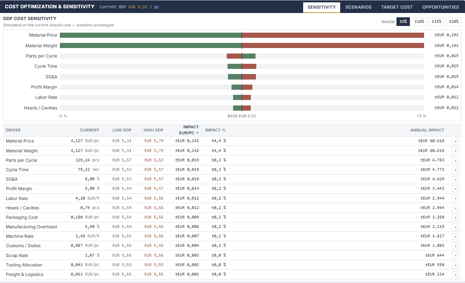
Task: Open the Labor Rate row plus button
Action: point(456,198)
